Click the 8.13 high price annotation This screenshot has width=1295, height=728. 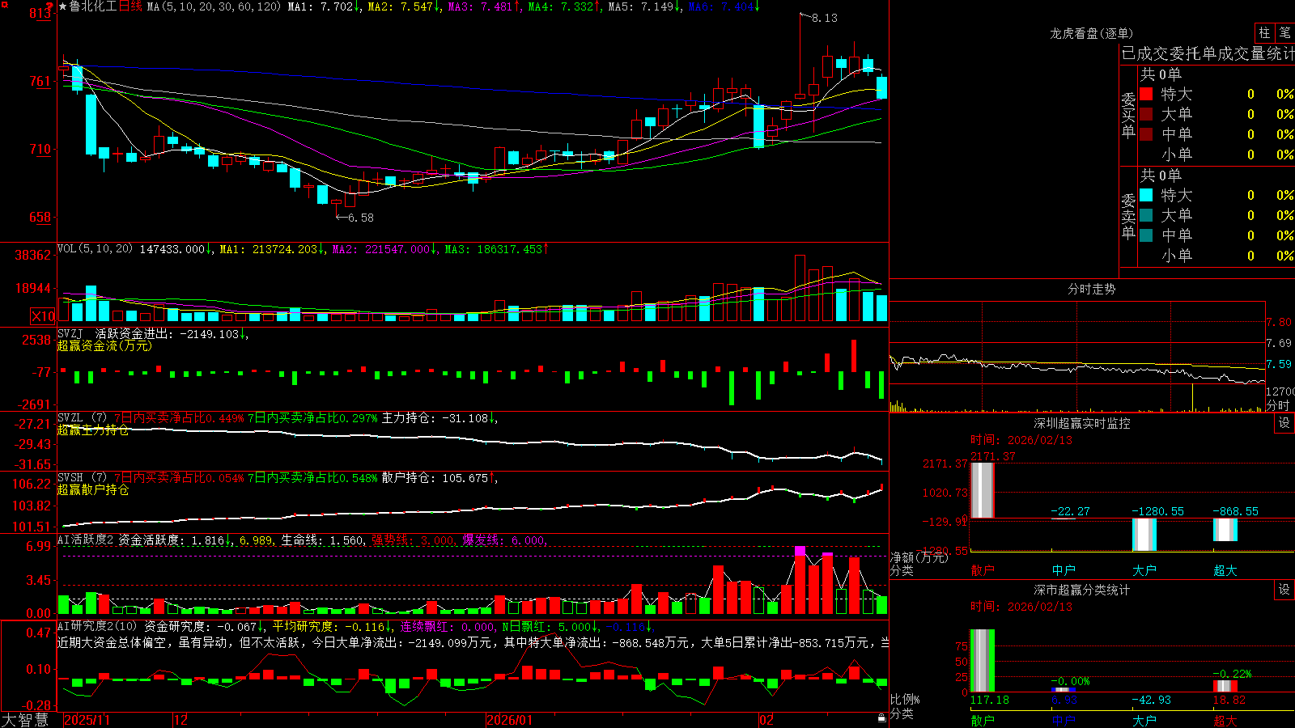(x=825, y=18)
